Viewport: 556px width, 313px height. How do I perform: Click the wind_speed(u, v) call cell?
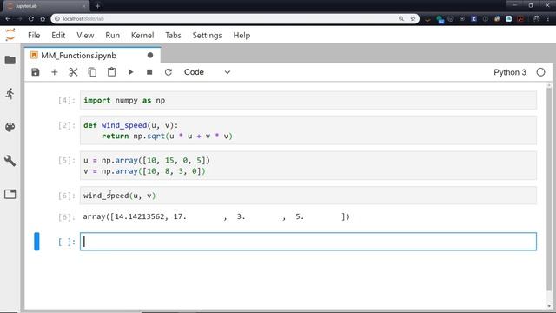[308, 196]
